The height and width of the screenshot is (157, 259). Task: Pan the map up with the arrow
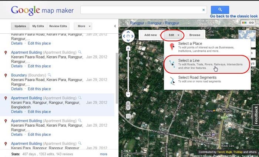point(128,32)
